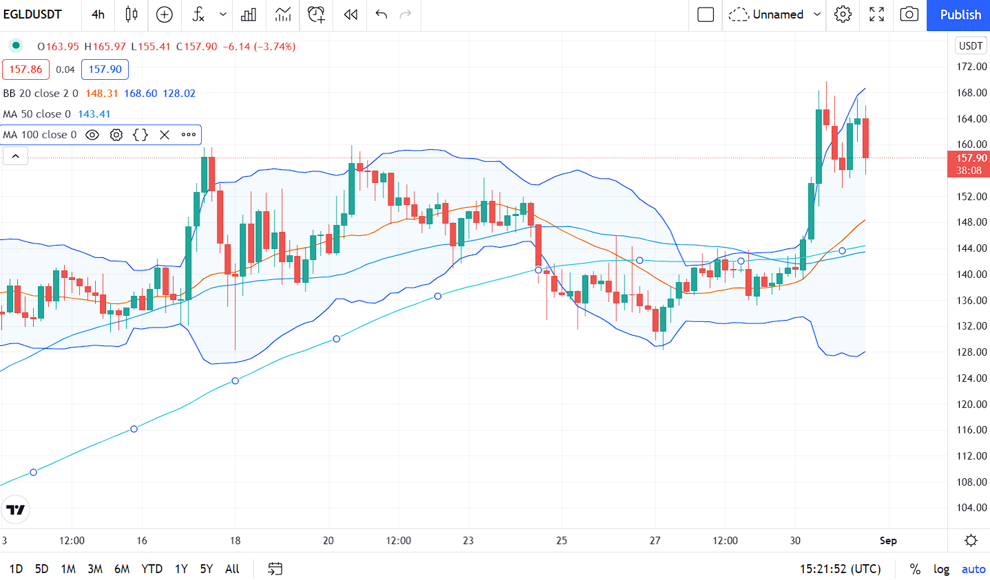Take a chart snapshot with the camera icon
Screen dimensions: 990x580
coord(909,14)
